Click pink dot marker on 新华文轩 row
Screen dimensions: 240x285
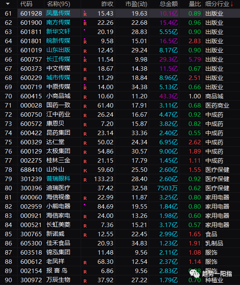coord(85,30)
